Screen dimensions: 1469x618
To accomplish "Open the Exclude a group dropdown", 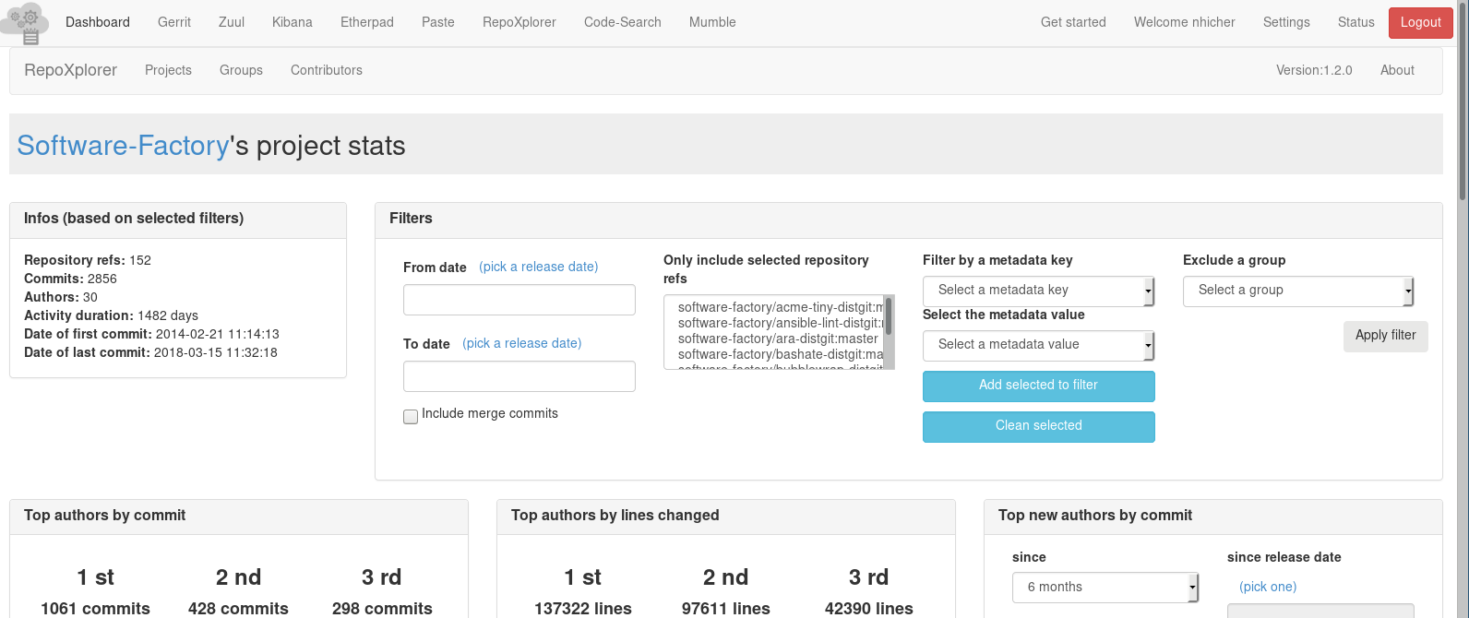I will 1297,291.
